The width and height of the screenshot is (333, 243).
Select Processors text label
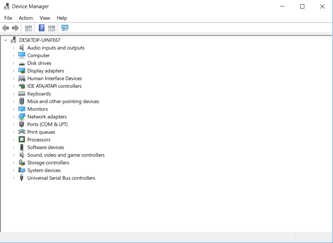[x=39, y=140]
